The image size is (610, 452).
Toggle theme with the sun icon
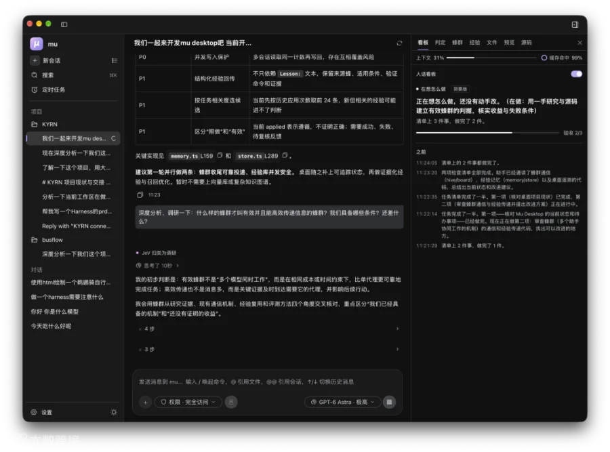[x=114, y=412]
